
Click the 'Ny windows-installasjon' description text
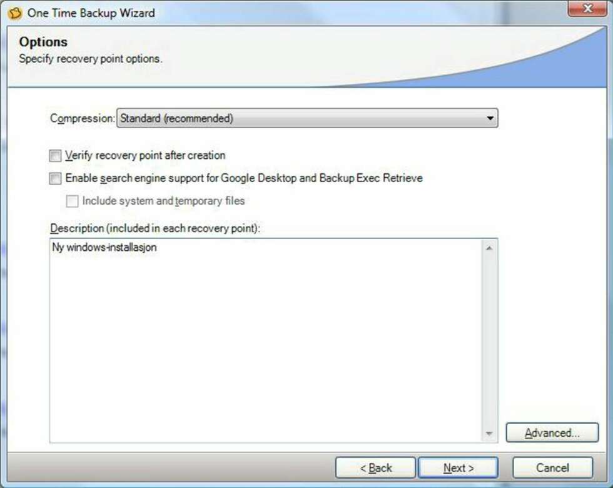104,247
